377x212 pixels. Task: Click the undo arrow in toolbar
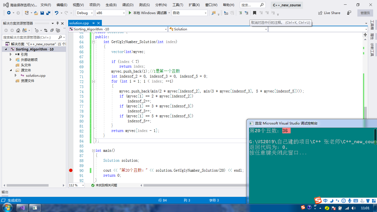56,13
